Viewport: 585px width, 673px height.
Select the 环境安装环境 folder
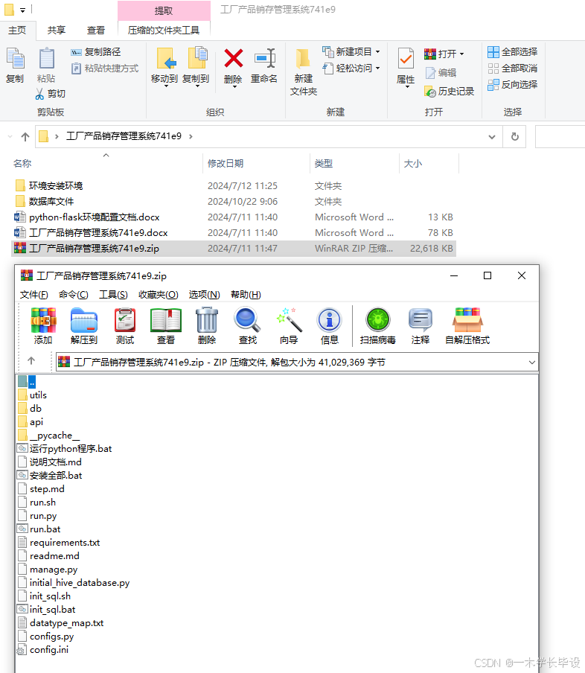[x=56, y=186]
